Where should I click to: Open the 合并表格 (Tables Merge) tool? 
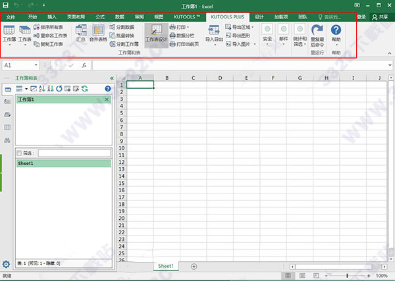(x=98, y=34)
